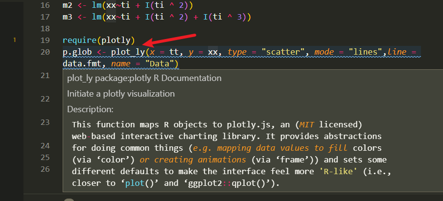
Task: Click the m2 variable on line 16
Action: [x=67, y=5]
